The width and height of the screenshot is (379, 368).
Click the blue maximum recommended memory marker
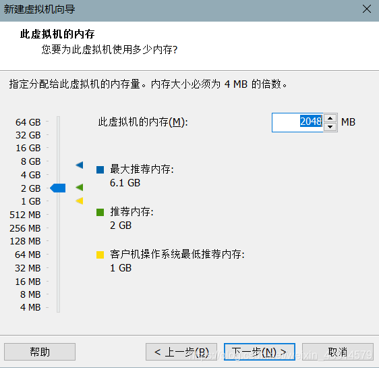80,165
